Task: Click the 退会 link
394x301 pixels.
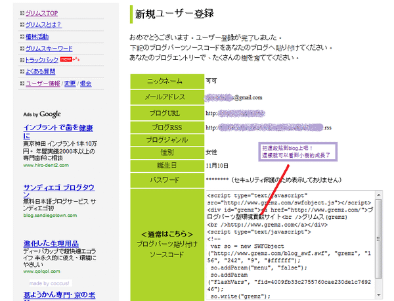Action: click(x=85, y=83)
